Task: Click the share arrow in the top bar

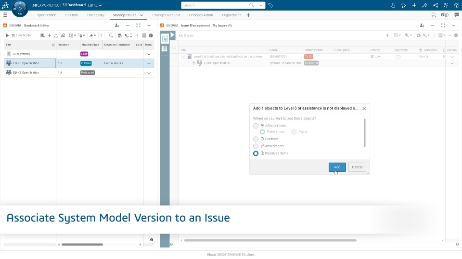Action: point(424,5)
